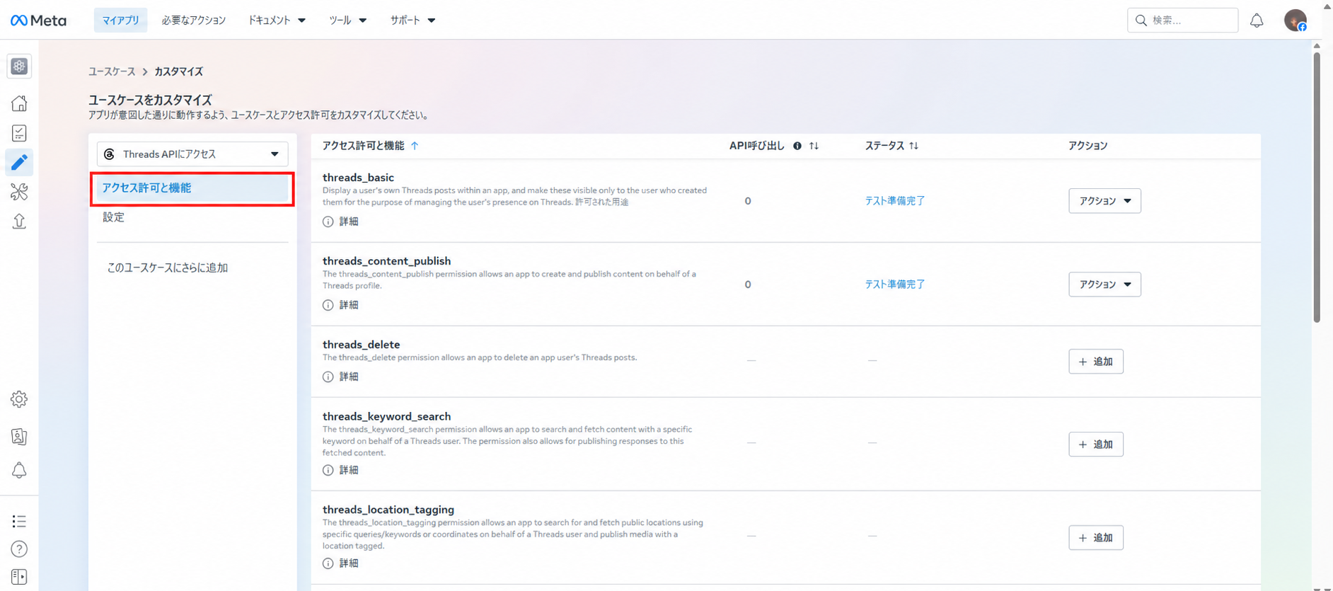Click テスト準備完了 status for threads_content_publish
The height and width of the screenshot is (591, 1333).
[895, 285]
